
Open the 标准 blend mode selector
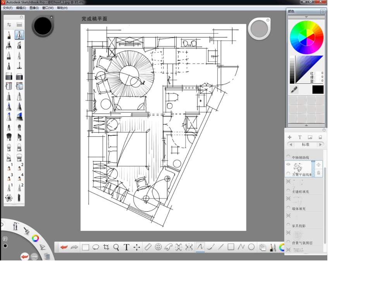pos(306,145)
